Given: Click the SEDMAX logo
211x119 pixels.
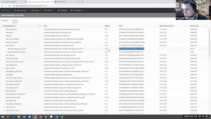Looking at the screenshot, I should [6, 10].
